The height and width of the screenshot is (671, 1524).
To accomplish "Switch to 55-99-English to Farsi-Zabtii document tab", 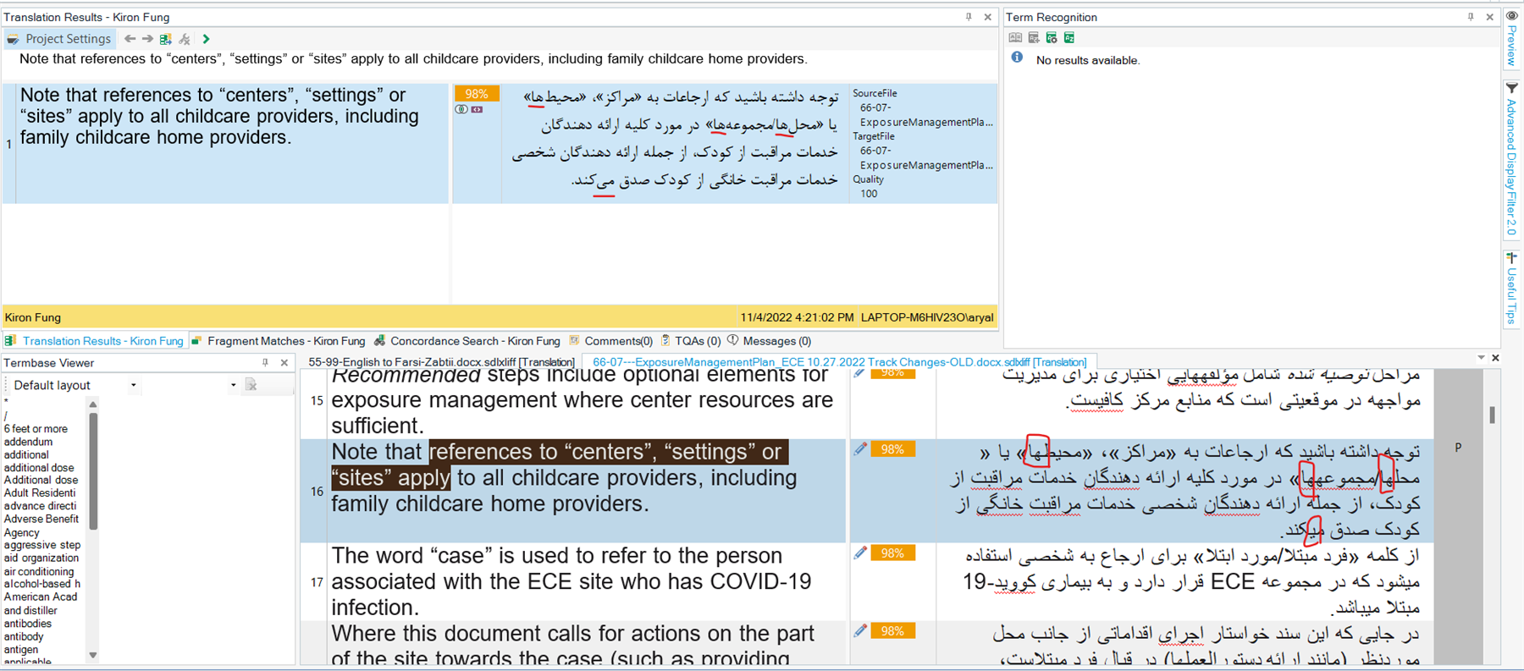I will click(441, 362).
